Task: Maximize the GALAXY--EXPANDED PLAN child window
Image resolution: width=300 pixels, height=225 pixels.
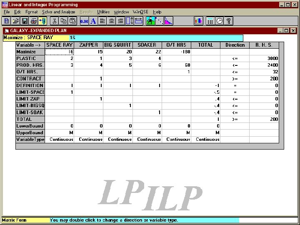Action: pyautogui.click(x=286, y=30)
